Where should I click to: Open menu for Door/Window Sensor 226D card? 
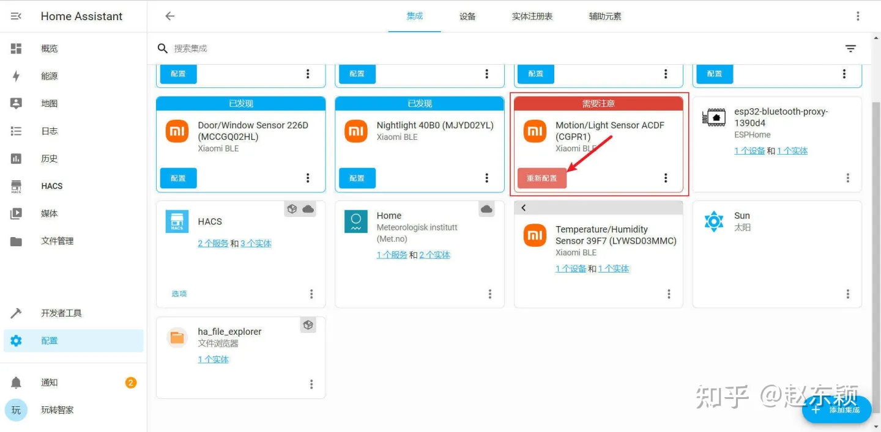[x=308, y=178]
